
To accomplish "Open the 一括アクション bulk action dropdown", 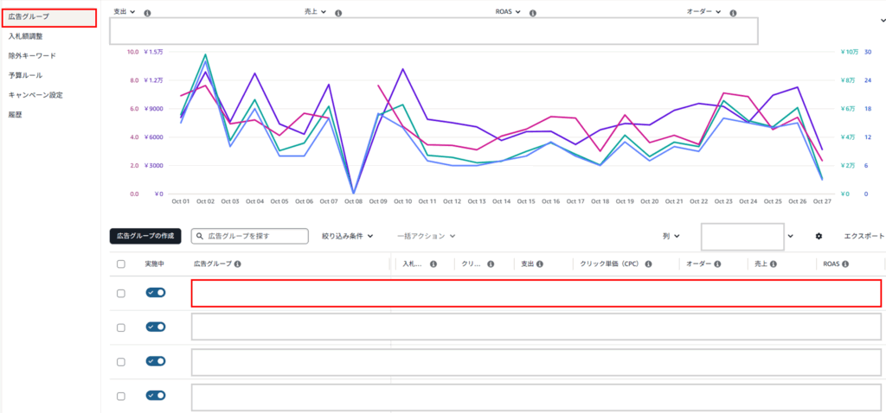I will click(x=426, y=236).
